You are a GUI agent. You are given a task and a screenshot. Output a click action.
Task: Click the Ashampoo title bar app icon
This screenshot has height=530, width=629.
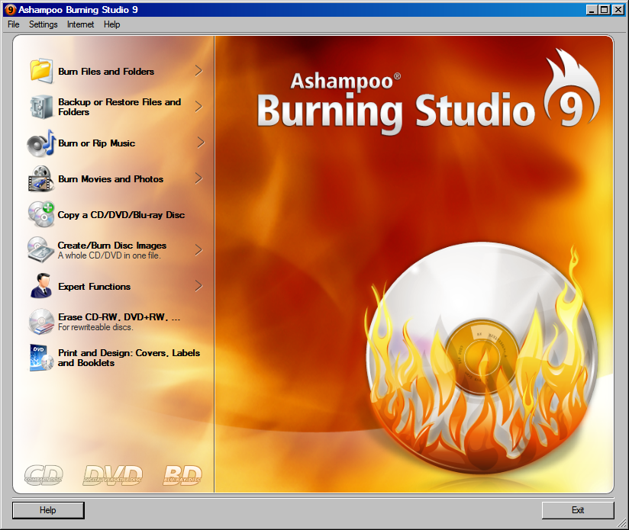pos(11,10)
